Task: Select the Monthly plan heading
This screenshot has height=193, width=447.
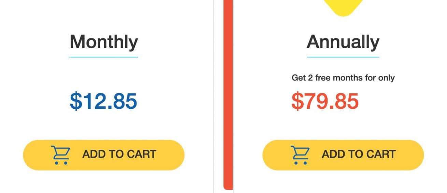Action: coord(104,42)
